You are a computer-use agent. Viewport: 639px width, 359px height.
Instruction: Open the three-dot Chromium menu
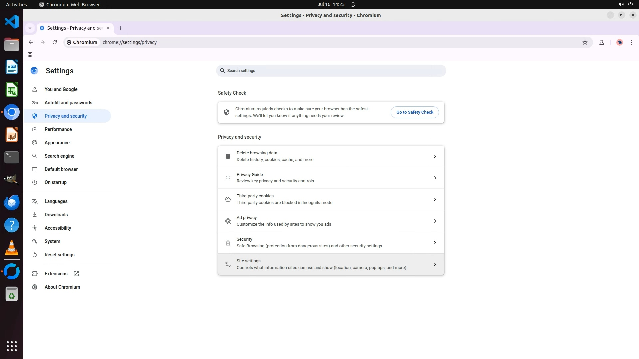click(x=631, y=42)
